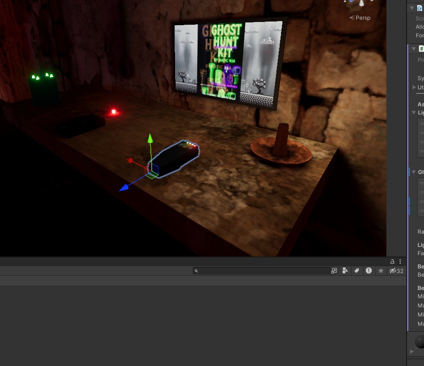Screen dimensions: 424x366
Task: Click the padlock to lock the panel
Action: [391, 261]
